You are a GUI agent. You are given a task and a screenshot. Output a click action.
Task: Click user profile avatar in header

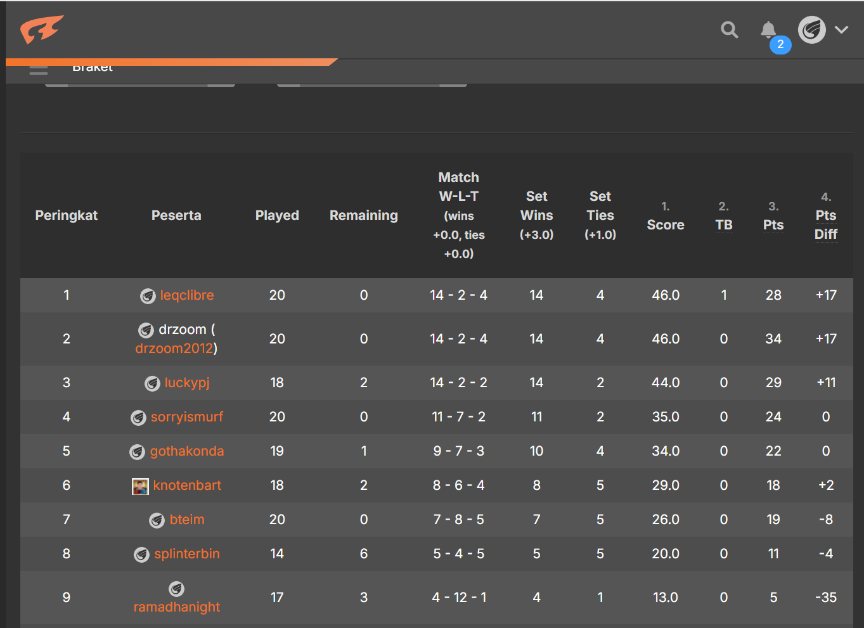pos(812,30)
